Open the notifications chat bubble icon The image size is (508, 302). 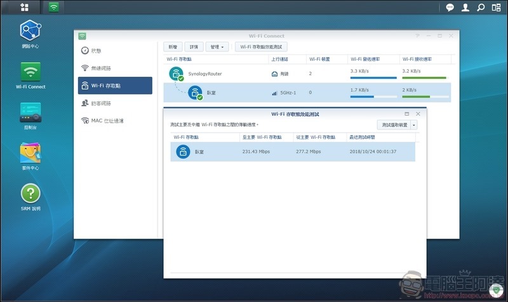click(450, 7)
